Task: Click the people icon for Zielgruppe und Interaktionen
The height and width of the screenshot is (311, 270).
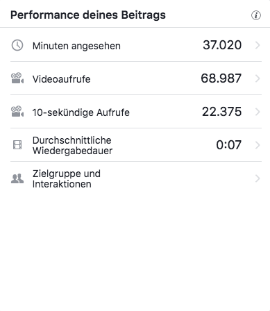Action: point(17,178)
